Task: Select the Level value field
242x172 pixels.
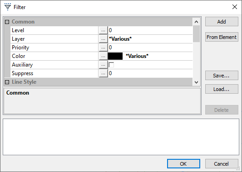Action: 150,30
